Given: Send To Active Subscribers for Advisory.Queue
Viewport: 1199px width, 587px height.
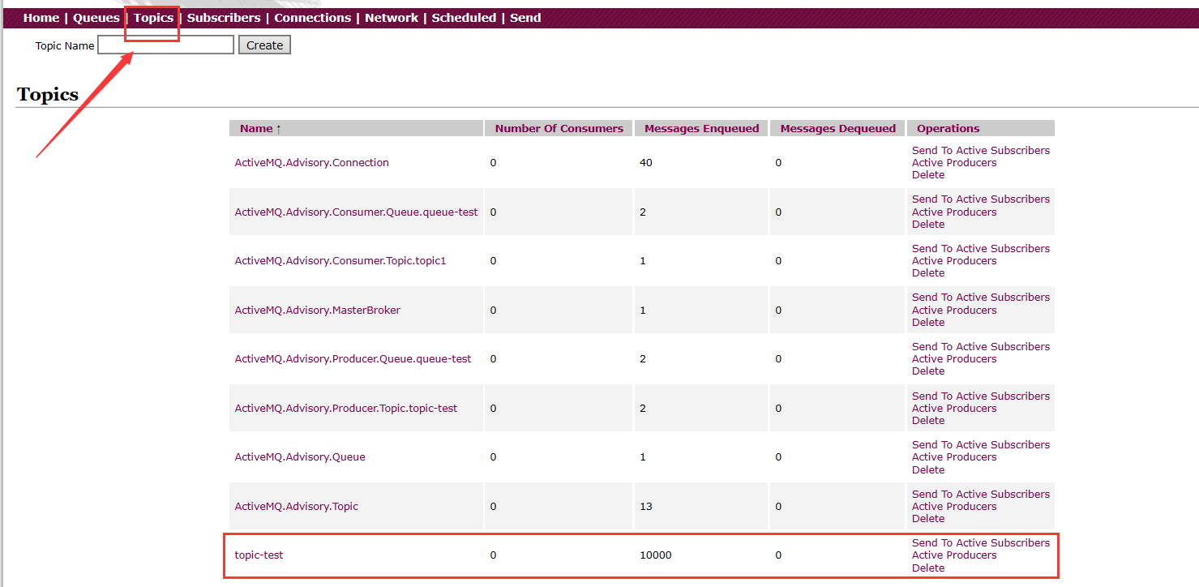Looking at the screenshot, I should point(980,445).
